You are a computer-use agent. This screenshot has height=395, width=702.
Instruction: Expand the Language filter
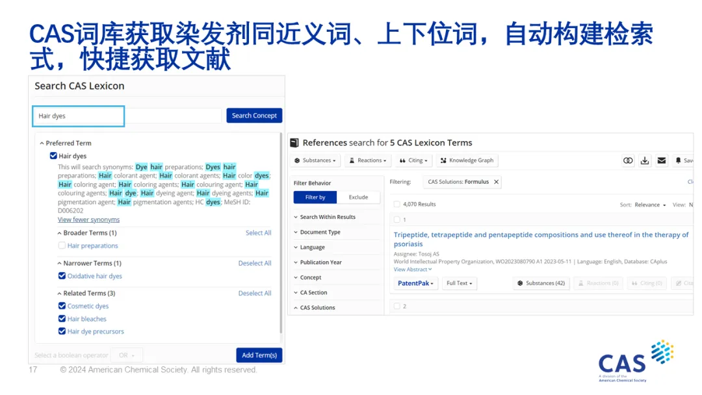(309, 247)
